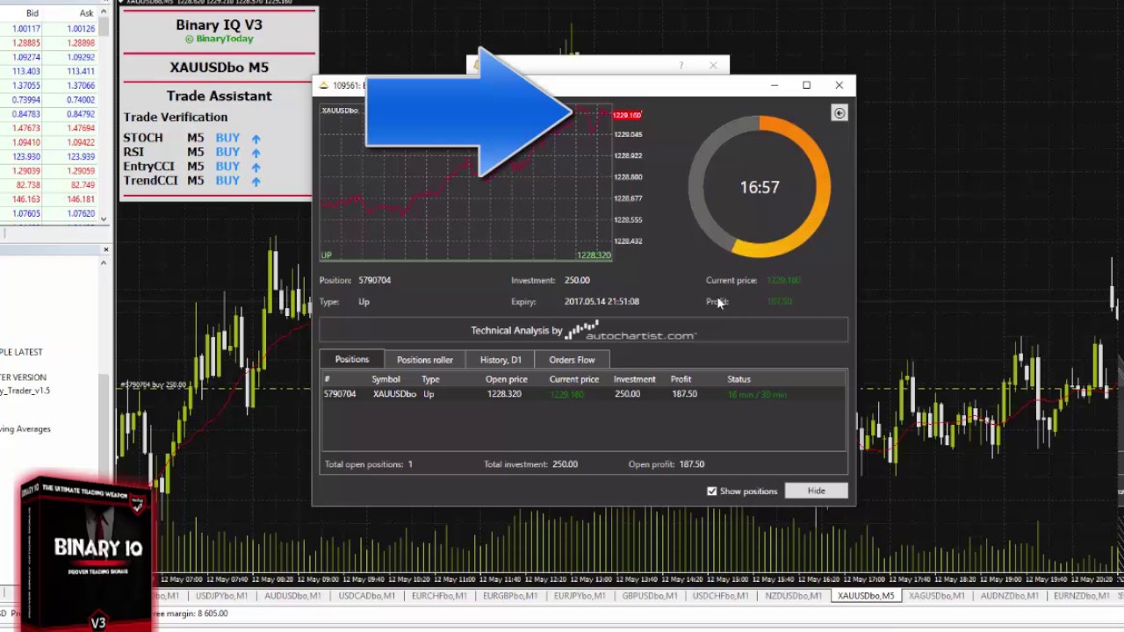Screen dimensions: 1124x632
Task: Click the Hide button
Action: [816, 491]
